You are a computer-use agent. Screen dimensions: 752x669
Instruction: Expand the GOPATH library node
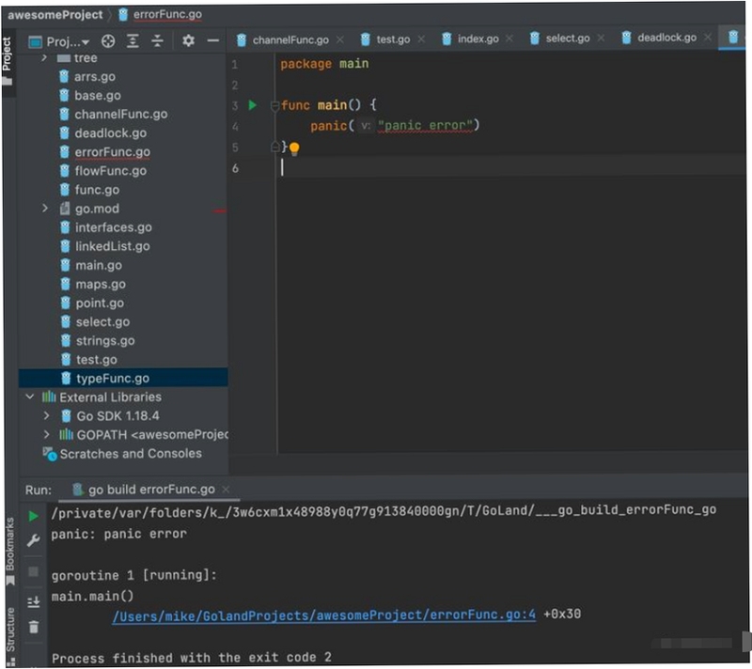(46, 435)
